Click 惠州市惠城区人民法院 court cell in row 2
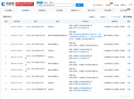 pyautogui.click(x=111, y=35)
